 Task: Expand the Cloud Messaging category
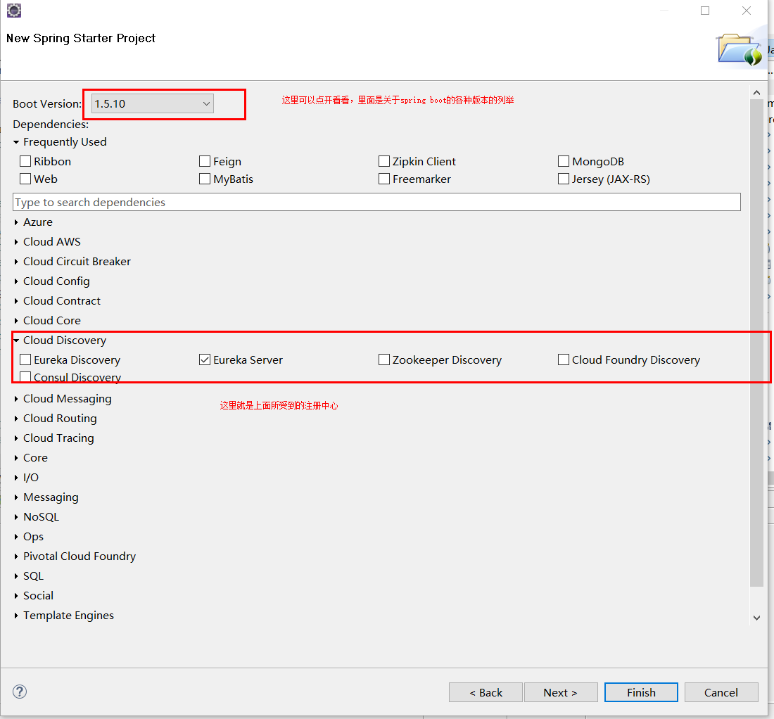click(16, 399)
